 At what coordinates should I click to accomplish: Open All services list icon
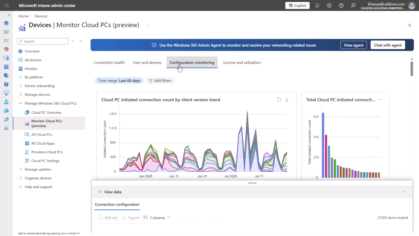[x=6, y=40]
